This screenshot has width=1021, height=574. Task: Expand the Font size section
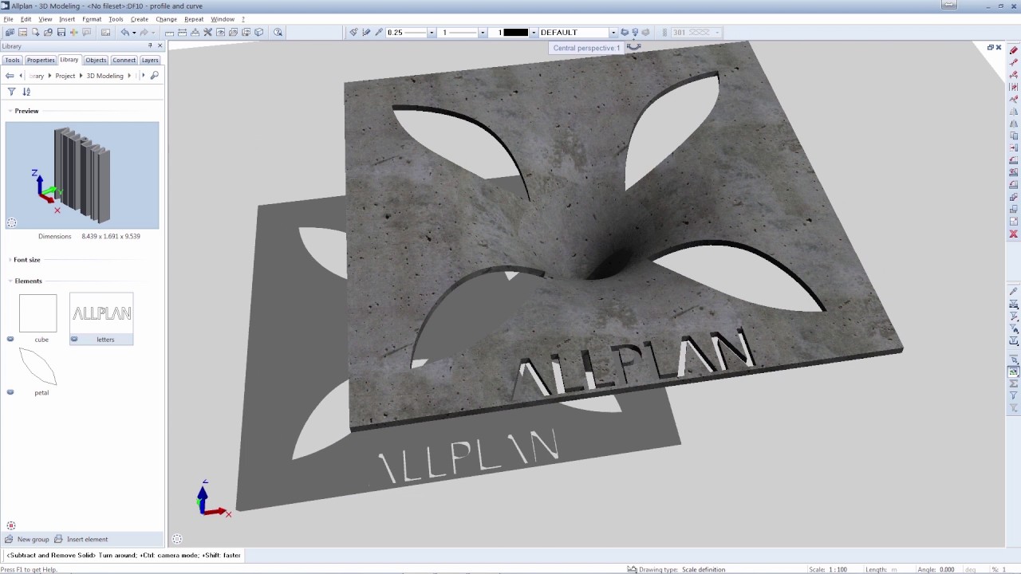(x=10, y=260)
